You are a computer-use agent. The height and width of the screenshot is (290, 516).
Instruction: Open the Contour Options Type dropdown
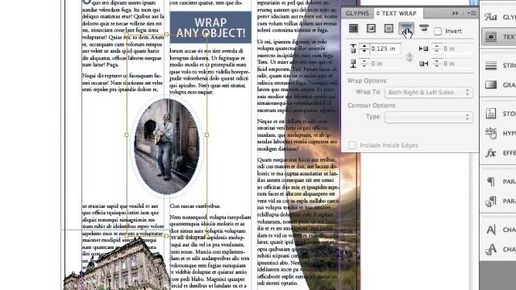click(428, 117)
